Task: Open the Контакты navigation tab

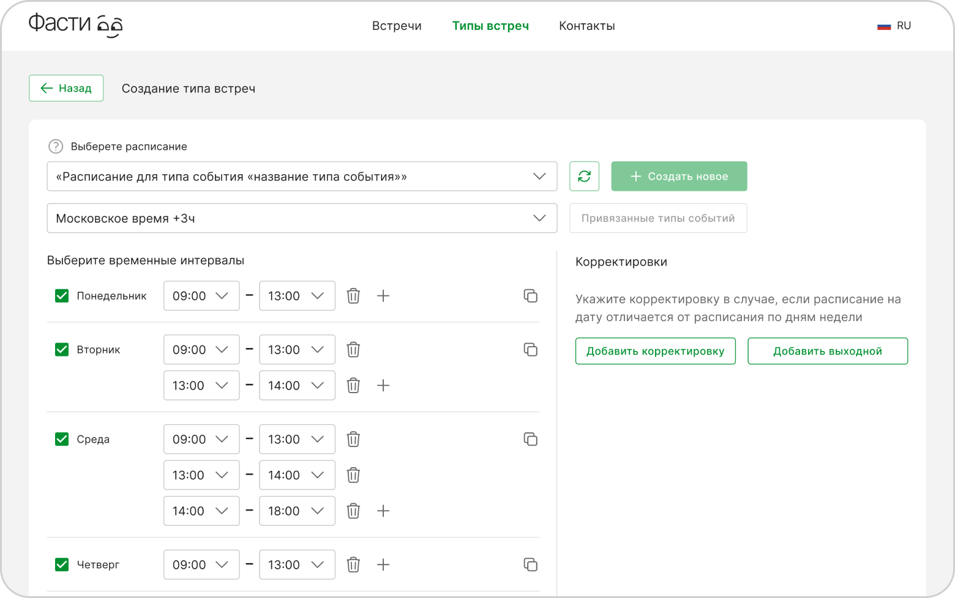Action: click(586, 26)
